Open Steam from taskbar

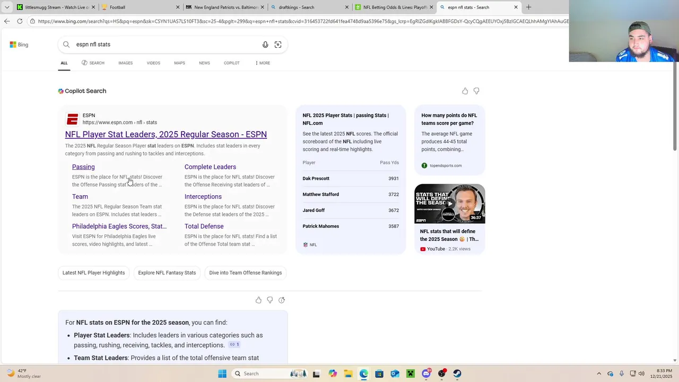coord(457,374)
